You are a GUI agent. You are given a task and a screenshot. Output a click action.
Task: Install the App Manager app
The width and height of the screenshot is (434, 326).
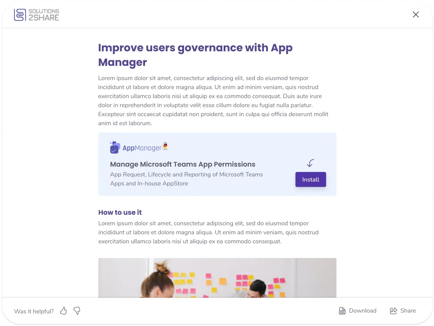click(311, 179)
